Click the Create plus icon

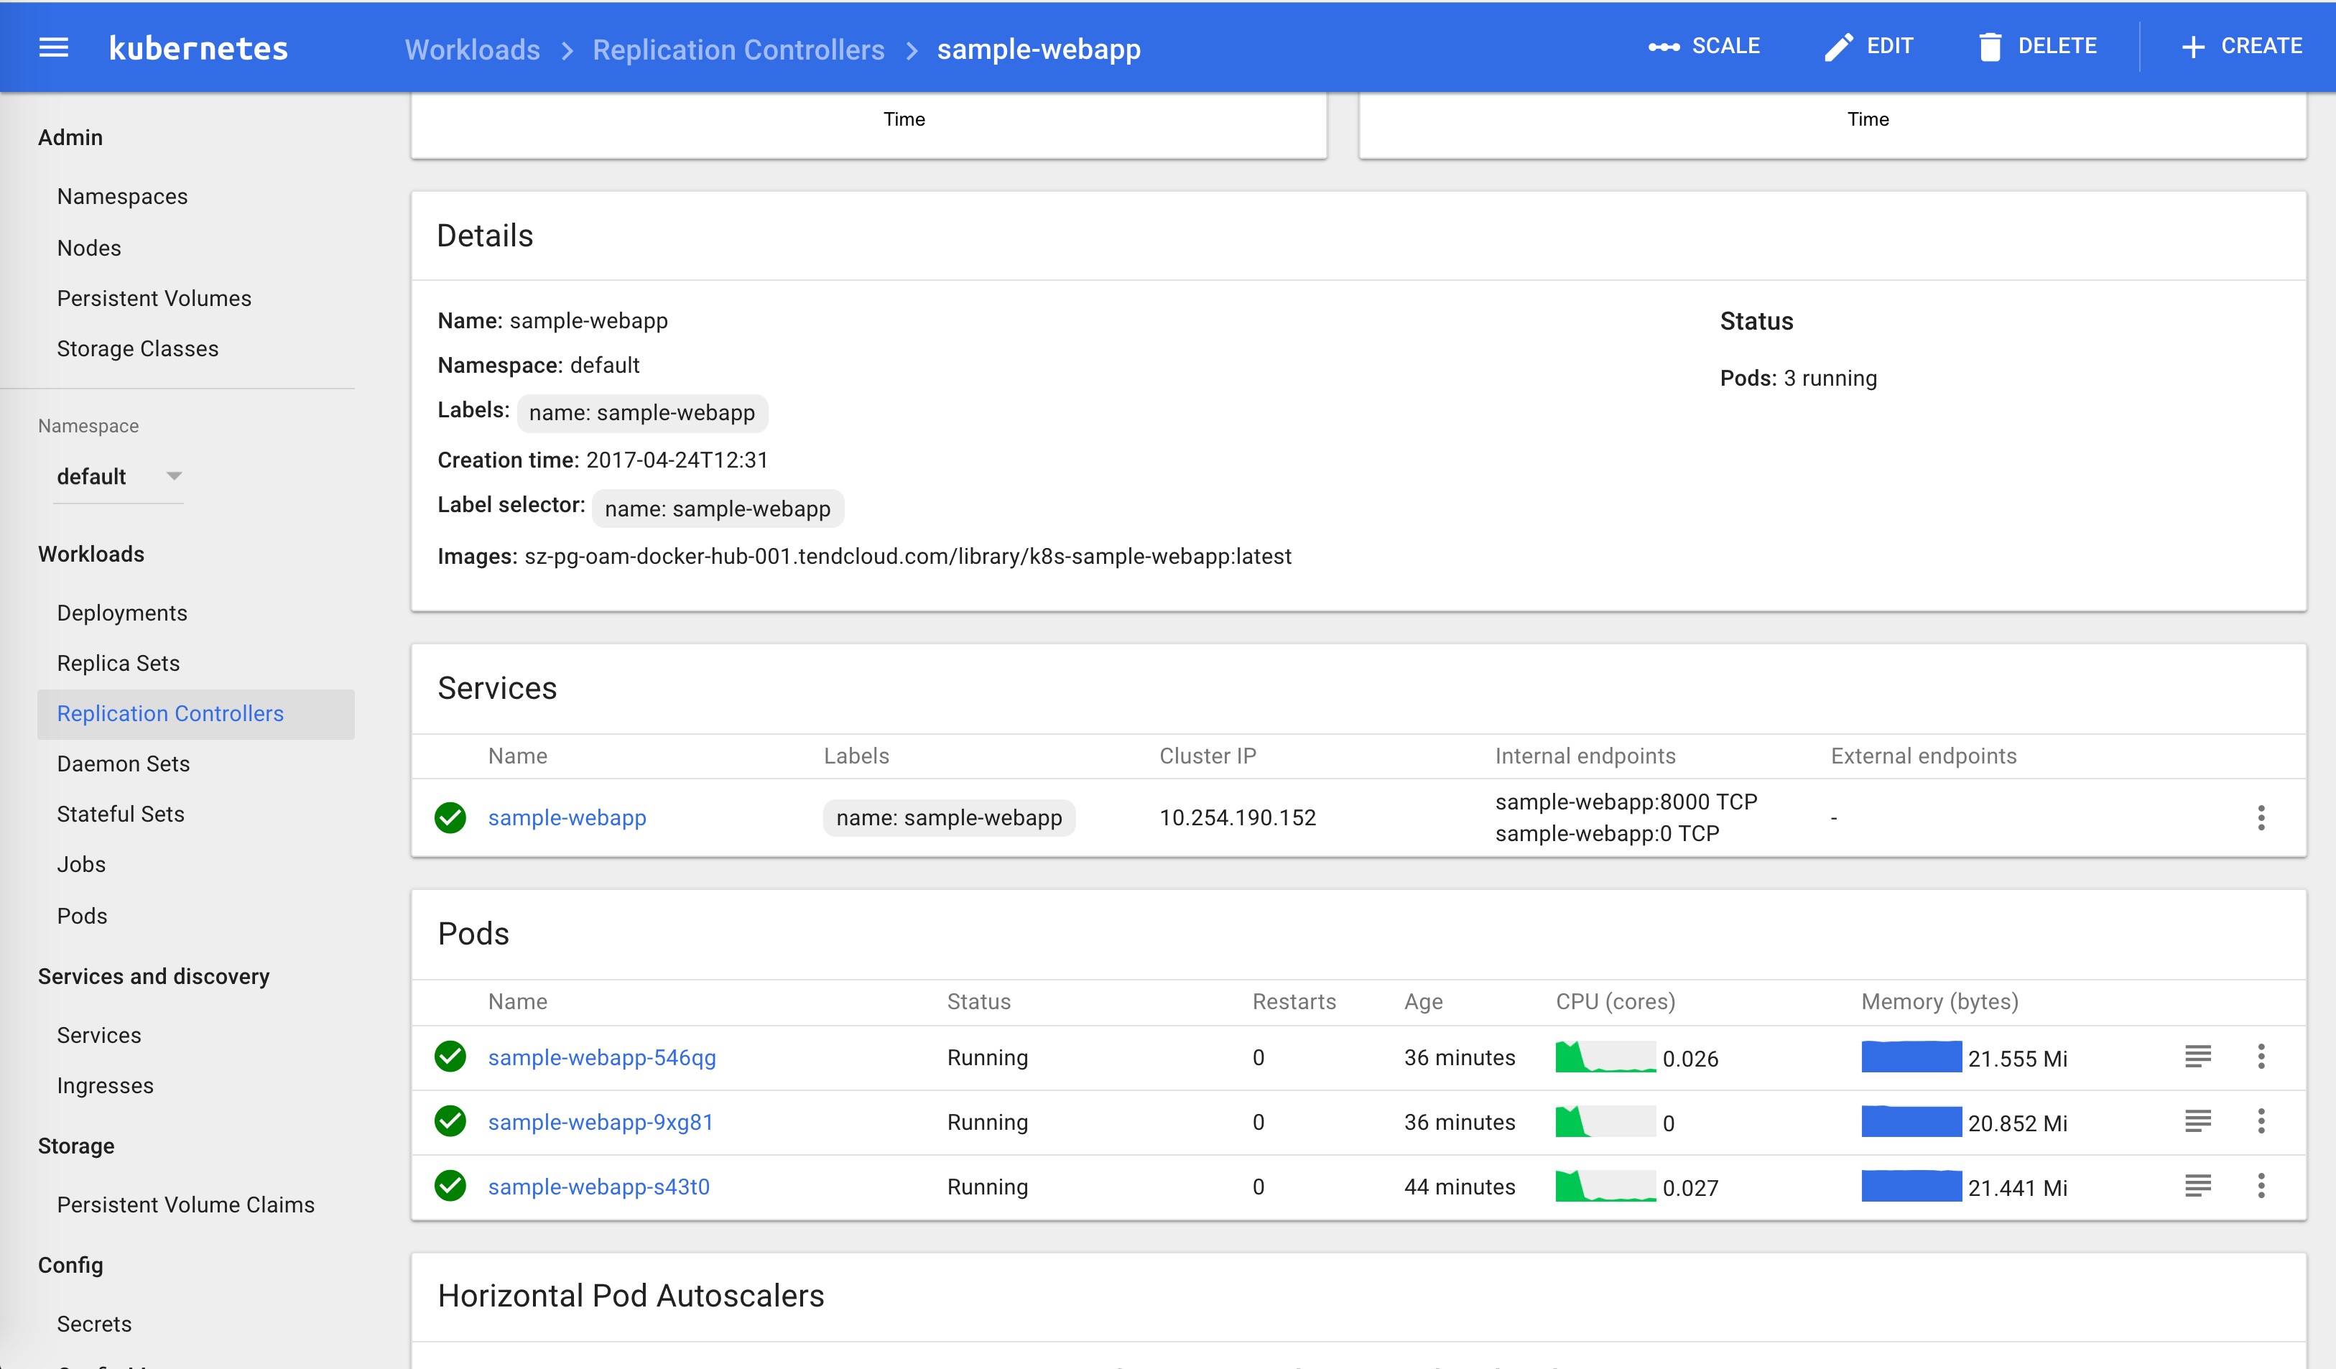[2192, 47]
